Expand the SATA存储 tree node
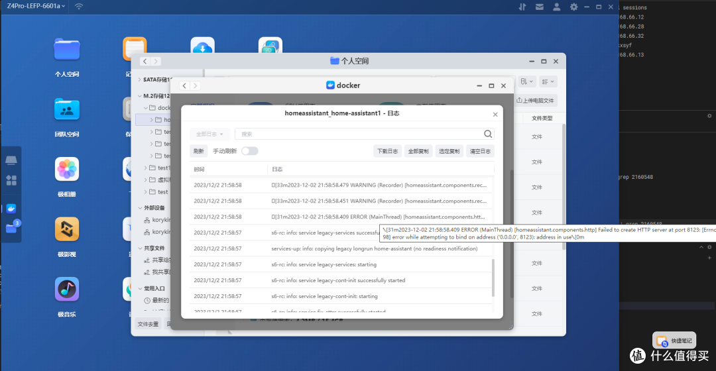This screenshot has width=716, height=371. tap(139, 79)
